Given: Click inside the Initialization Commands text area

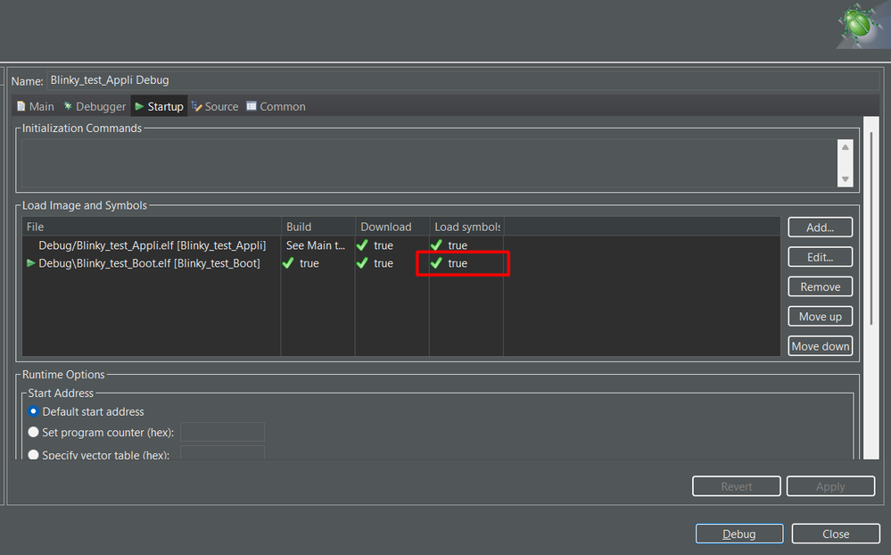Looking at the screenshot, I should pyautogui.click(x=429, y=163).
